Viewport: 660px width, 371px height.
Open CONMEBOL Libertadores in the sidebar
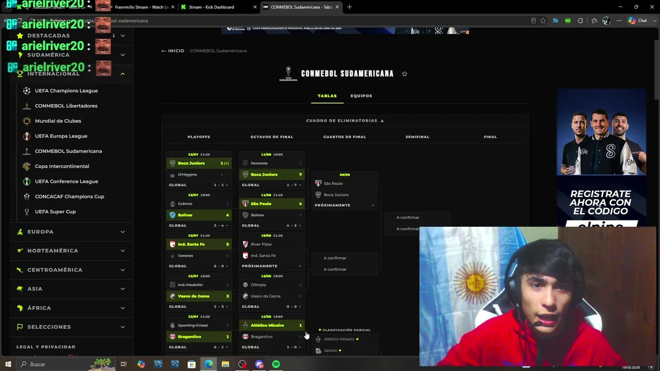pyautogui.click(x=66, y=106)
